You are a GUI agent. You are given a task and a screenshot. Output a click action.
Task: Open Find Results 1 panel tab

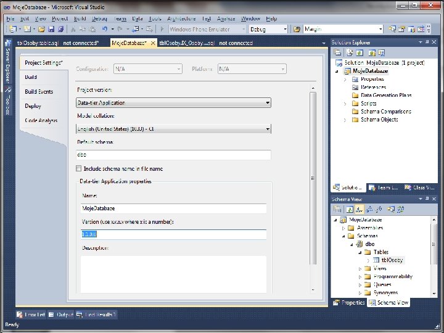click(x=96, y=314)
